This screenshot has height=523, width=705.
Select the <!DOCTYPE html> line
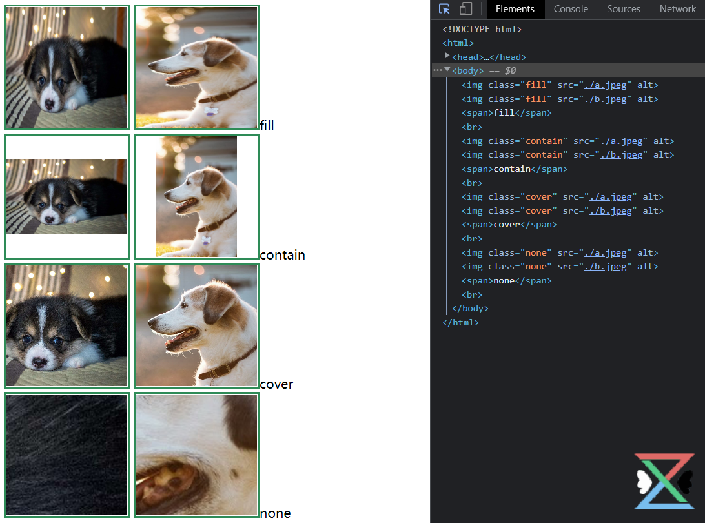(482, 29)
